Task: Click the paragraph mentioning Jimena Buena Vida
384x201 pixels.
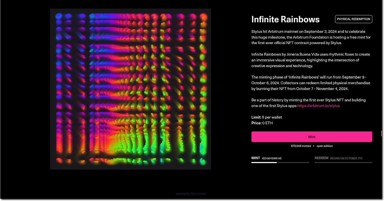Action: click(x=311, y=60)
